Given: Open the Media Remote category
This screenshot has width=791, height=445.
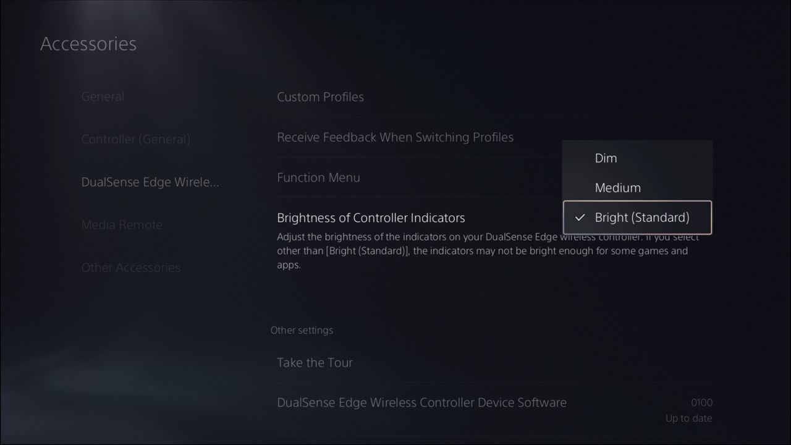Looking at the screenshot, I should 122,225.
